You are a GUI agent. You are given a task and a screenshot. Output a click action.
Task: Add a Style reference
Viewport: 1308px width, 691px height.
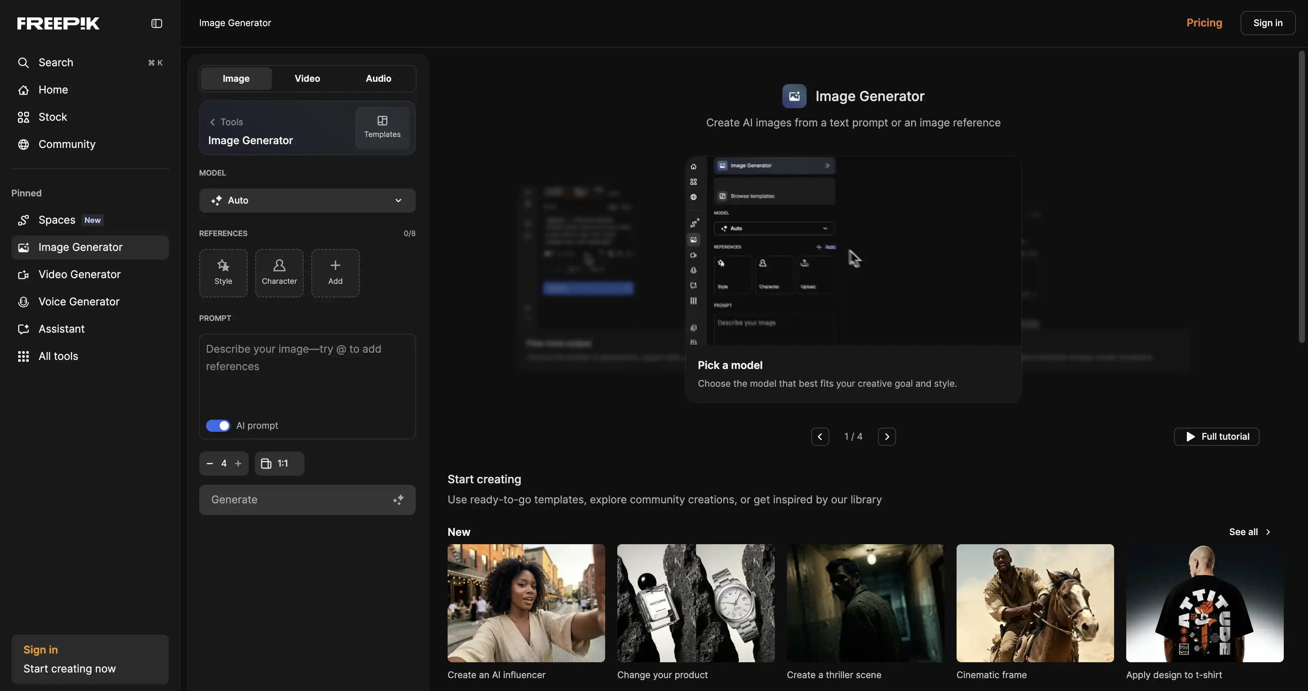pos(223,273)
